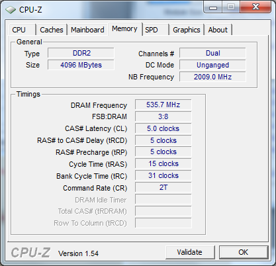Click the 5.0 clocks CAS# Latency value
Screen dimensions: 276x266
[163, 128]
